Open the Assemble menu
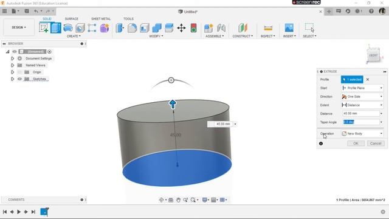Image resolution: width=389 pixels, height=219 pixels. point(215,36)
